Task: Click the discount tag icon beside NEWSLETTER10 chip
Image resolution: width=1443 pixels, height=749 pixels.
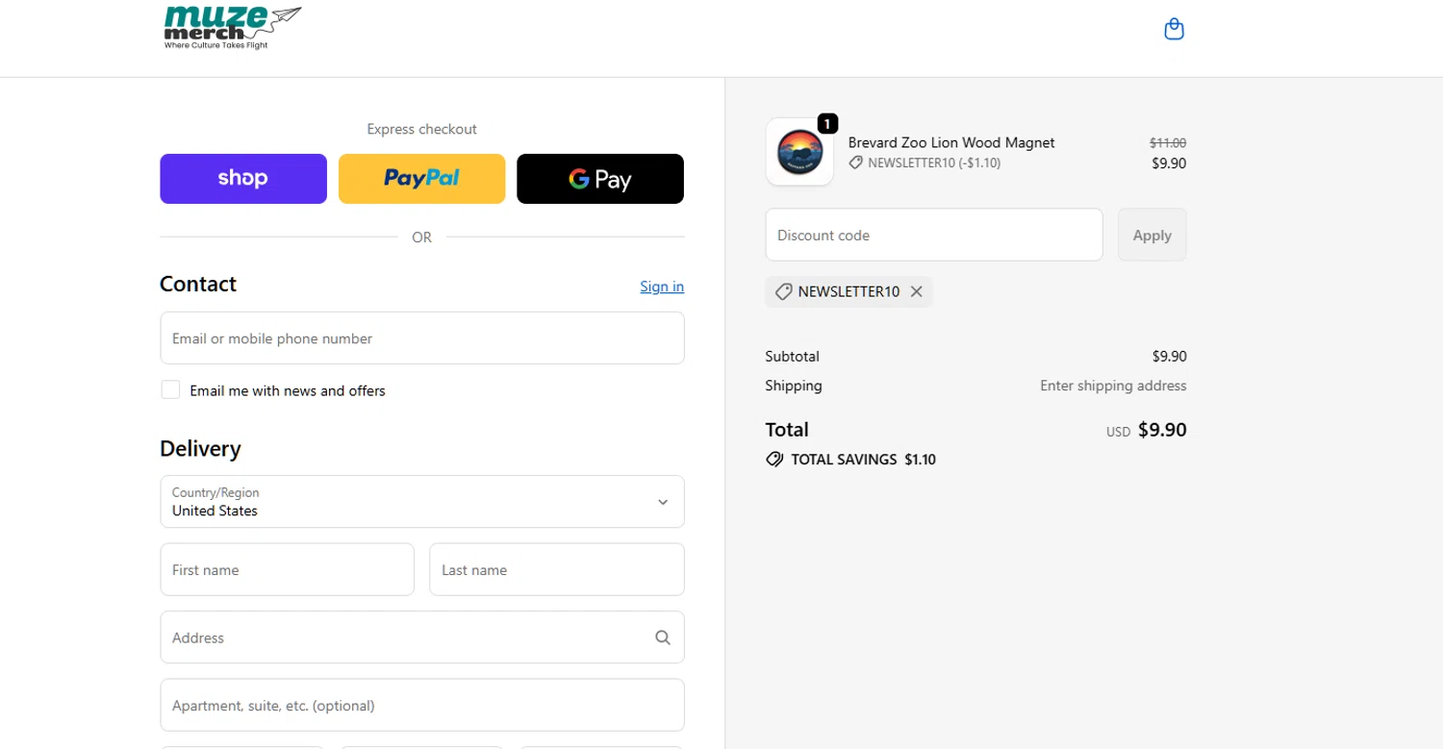Action: tap(783, 291)
